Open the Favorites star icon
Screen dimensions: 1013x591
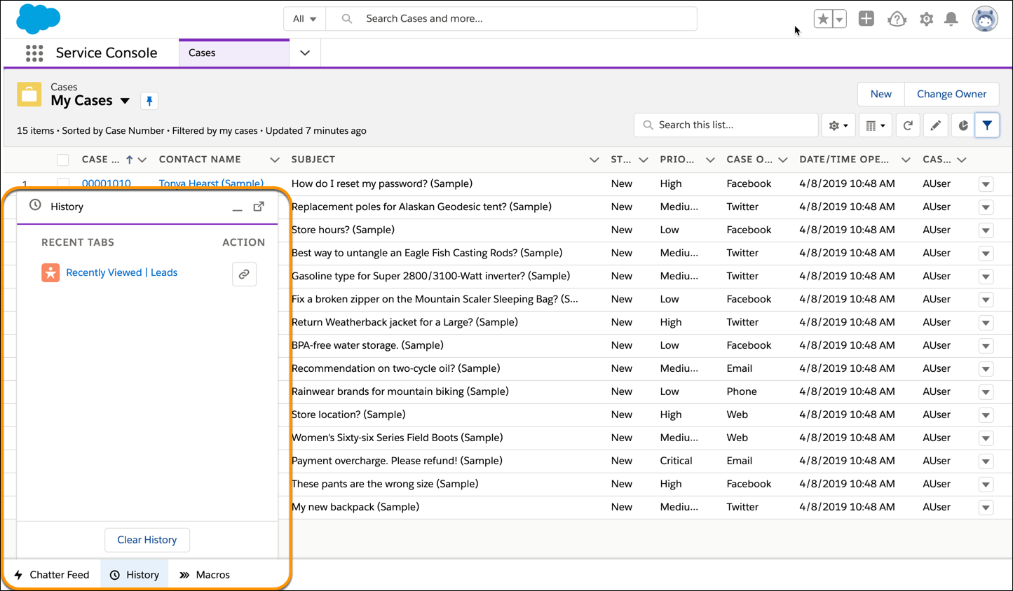click(822, 19)
